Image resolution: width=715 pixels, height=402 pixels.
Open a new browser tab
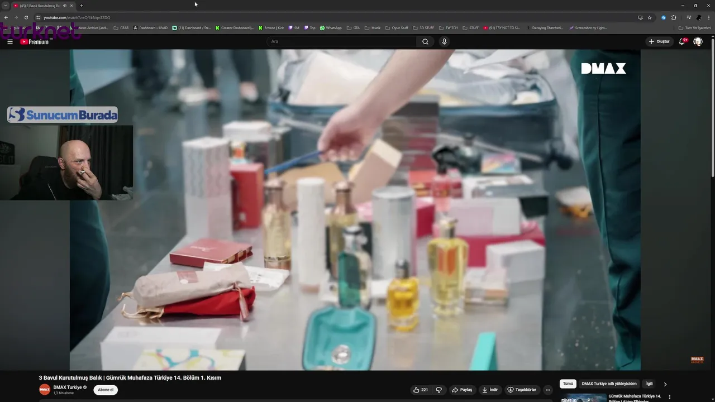(x=82, y=6)
